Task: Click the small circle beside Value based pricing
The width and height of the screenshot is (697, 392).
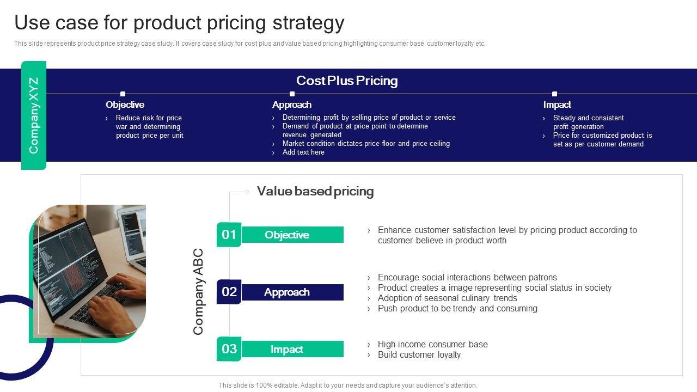Action: pyautogui.click(x=247, y=192)
